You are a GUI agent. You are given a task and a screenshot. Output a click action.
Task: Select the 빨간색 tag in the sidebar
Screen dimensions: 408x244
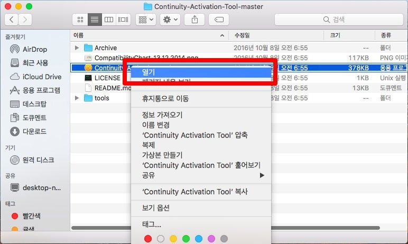(x=25, y=216)
